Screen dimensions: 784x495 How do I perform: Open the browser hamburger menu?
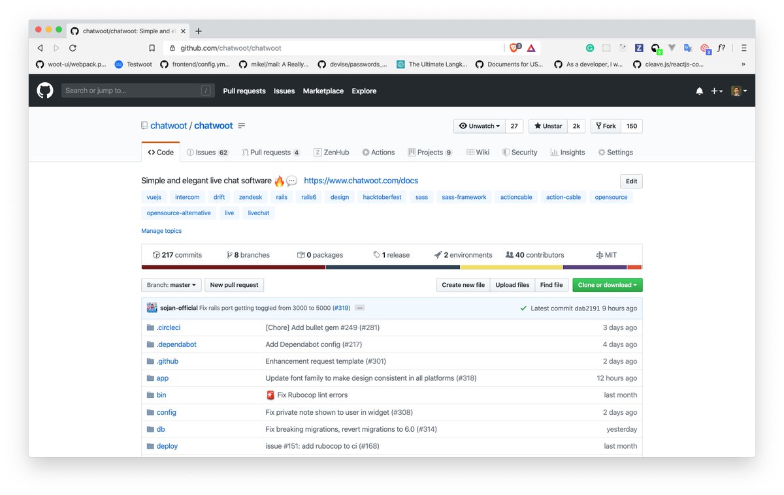743,48
